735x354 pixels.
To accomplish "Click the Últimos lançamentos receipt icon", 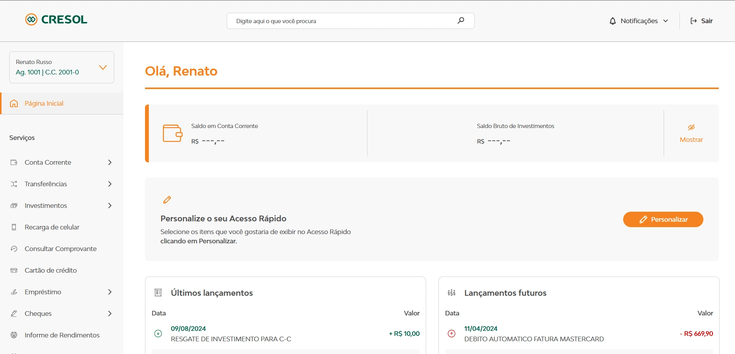I will (x=158, y=293).
